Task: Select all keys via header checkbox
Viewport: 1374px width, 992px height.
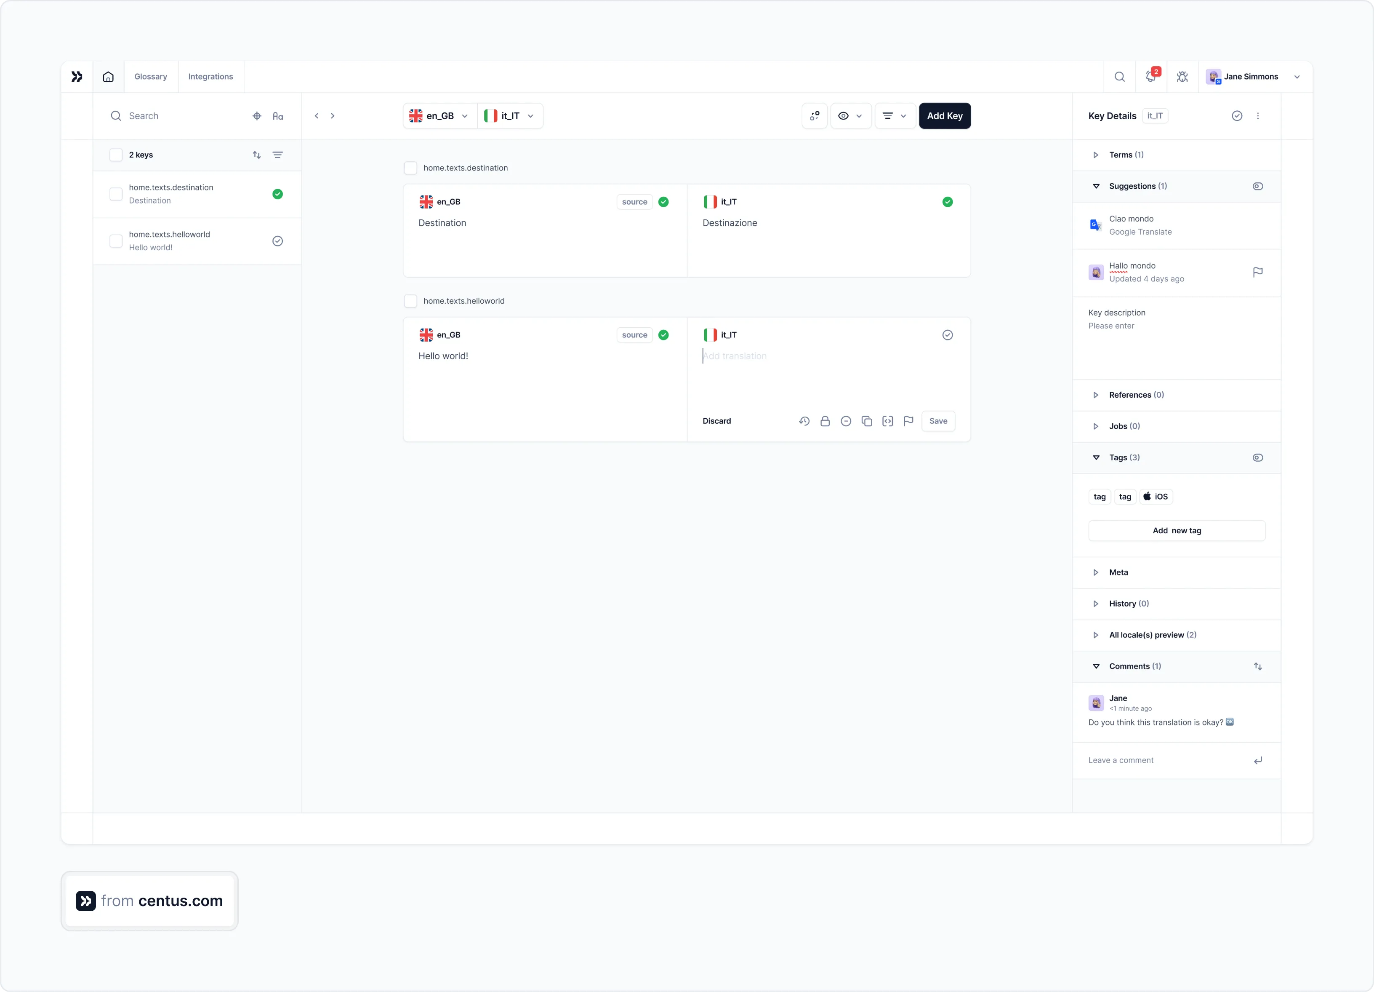Action: [x=116, y=155]
